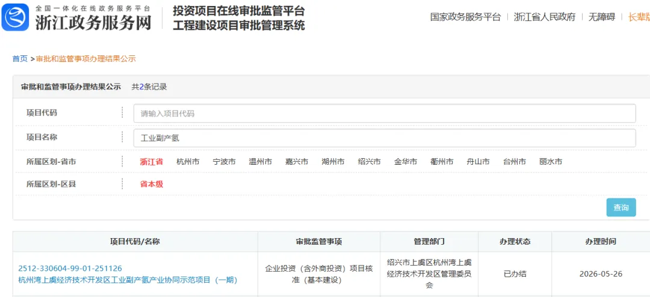
Task: Select 杭州市 region filter
Action: 188,162
